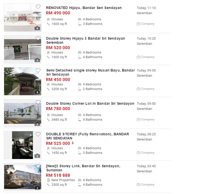Open 2 Storey Link rendered building thumbnail
Image resolution: width=210 pixels, height=194 pixels.
(x=23, y=177)
